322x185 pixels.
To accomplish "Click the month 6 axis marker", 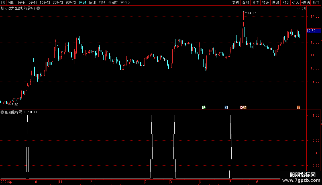I will tap(257, 182).
